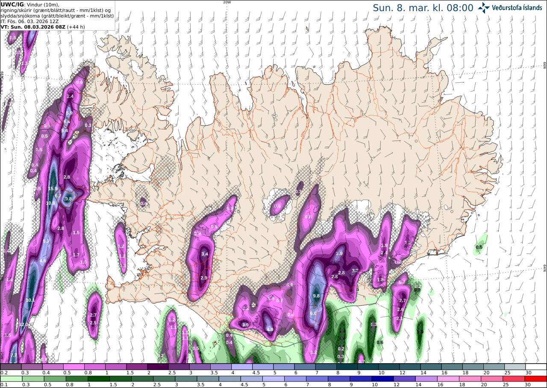Viewport: 547px width, 388px height.
Task: Click the 2.1 precipitation value
Action: point(400,318)
